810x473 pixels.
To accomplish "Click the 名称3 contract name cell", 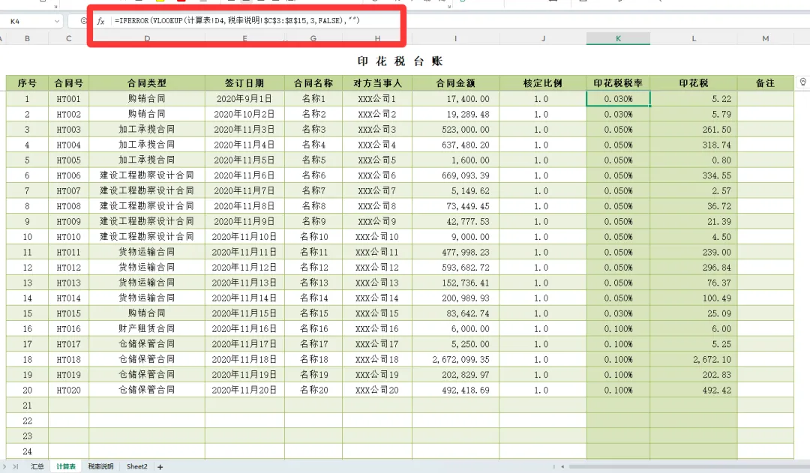I will click(x=313, y=130).
